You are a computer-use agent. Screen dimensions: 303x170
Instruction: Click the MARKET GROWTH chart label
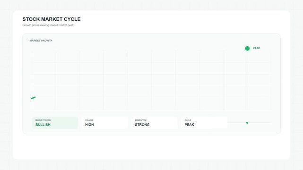41,41
